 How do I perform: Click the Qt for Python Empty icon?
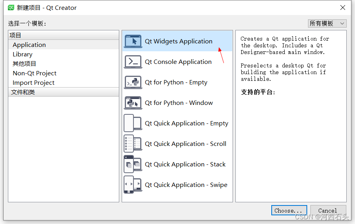click(133, 82)
